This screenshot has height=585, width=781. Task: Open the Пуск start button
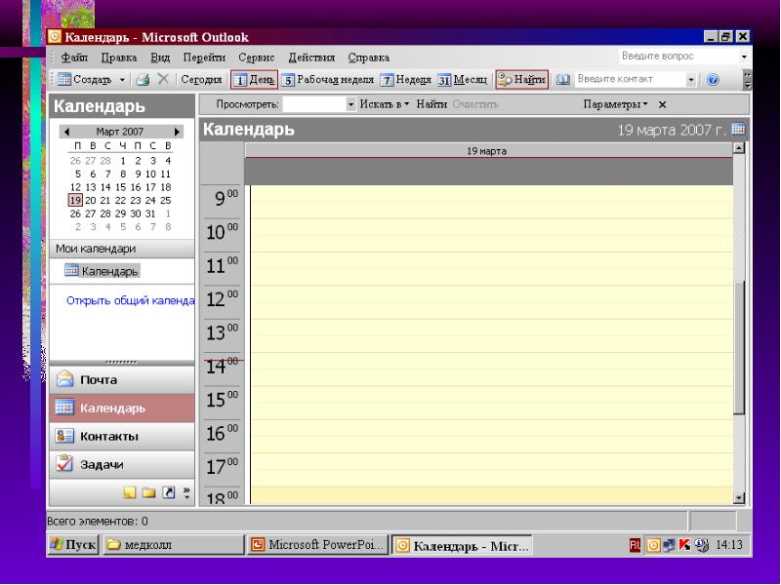click(73, 545)
